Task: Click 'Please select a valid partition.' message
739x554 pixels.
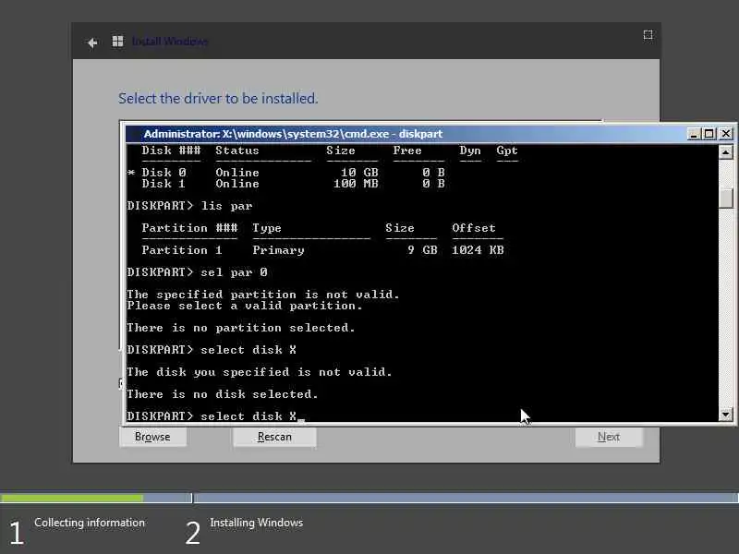Action: 245,306
